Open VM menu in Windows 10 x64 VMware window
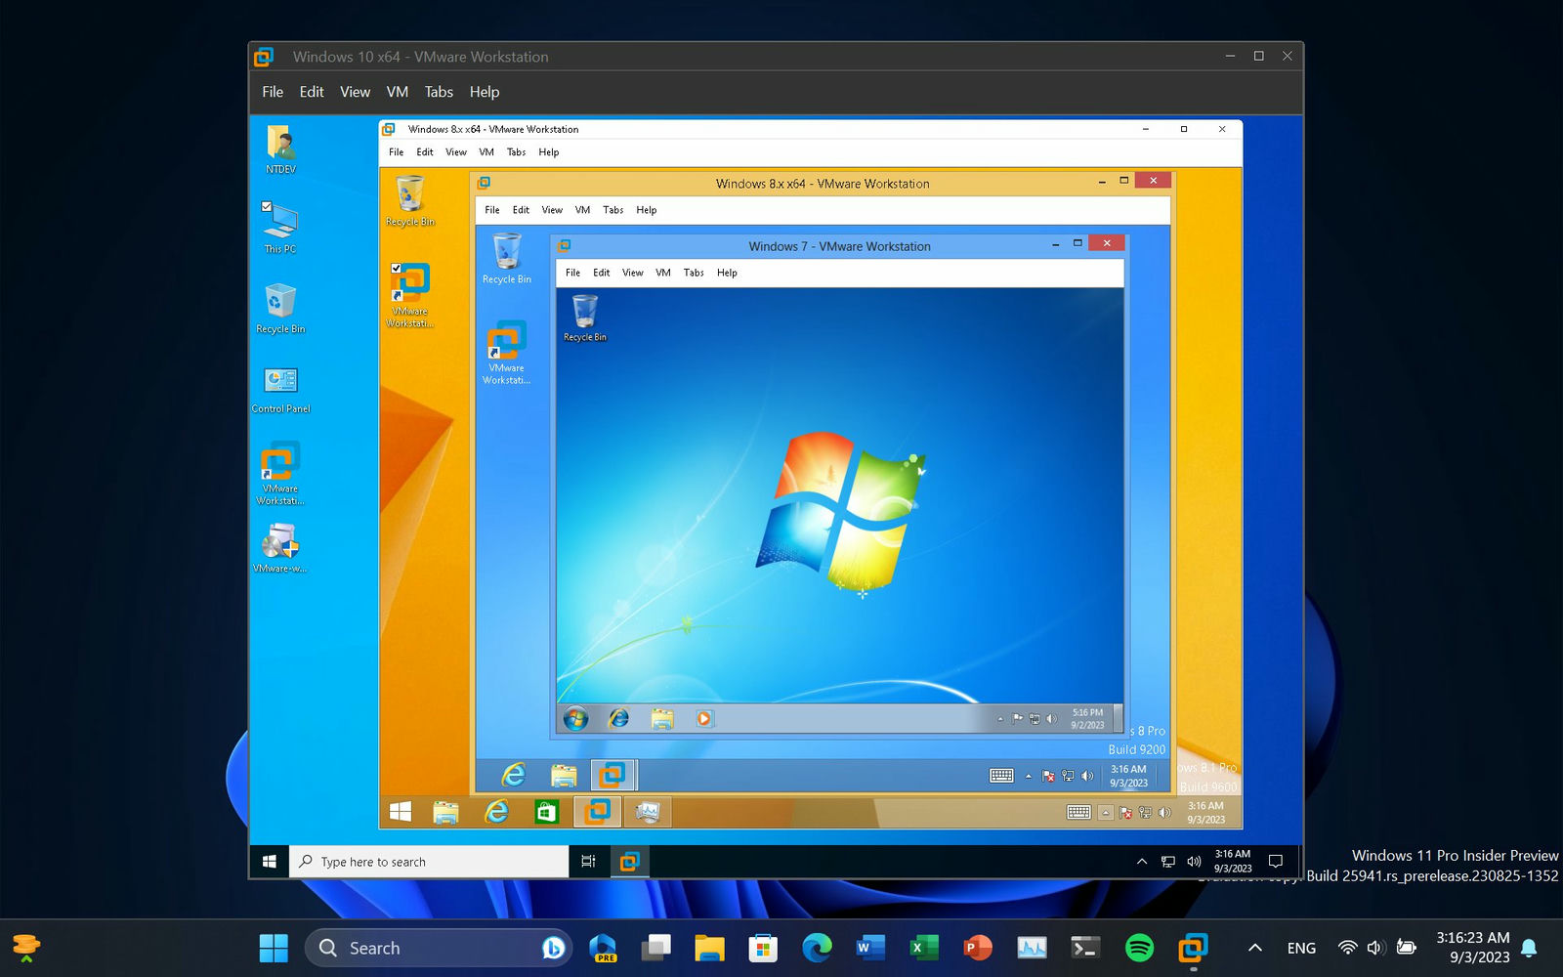The width and height of the screenshot is (1563, 977). tap(397, 92)
